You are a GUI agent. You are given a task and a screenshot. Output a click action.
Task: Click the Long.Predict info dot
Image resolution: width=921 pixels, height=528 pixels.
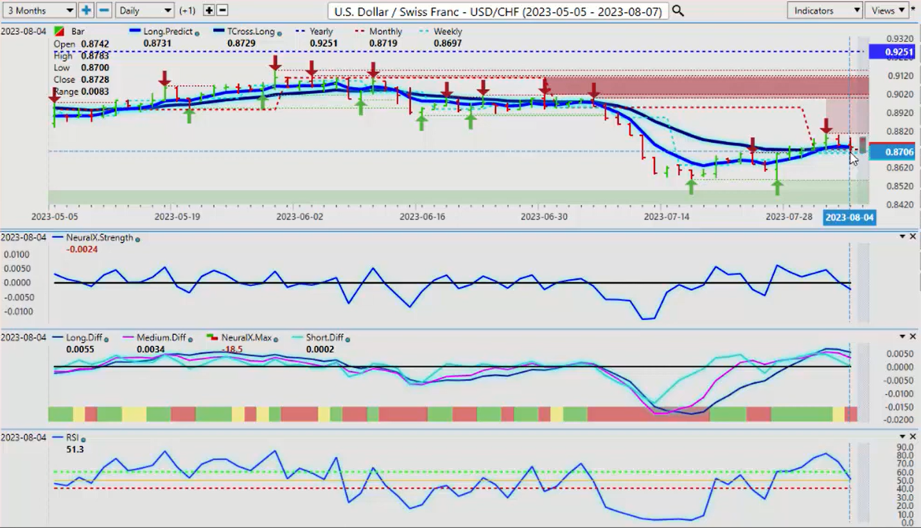(197, 33)
